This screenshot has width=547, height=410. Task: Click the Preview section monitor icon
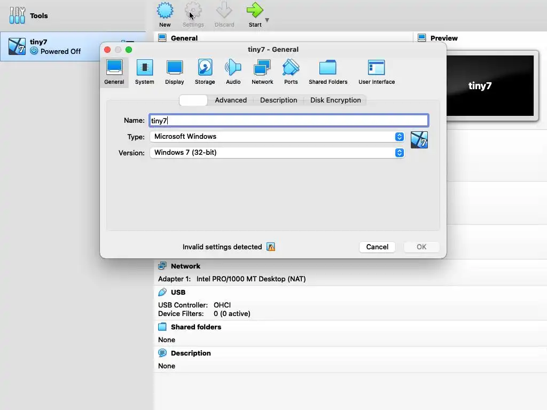(422, 38)
